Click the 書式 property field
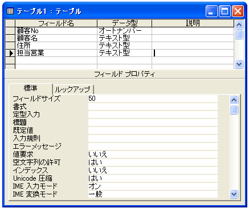The height and width of the screenshot is (208, 249). [x=153, y=107]
